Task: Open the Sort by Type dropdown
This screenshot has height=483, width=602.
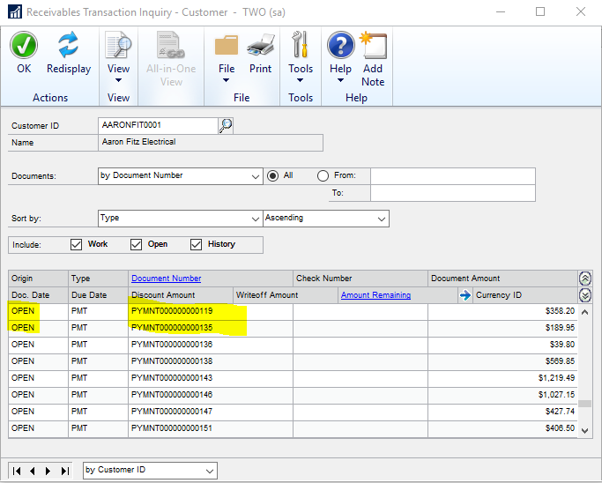Action: tap(255, 218)
